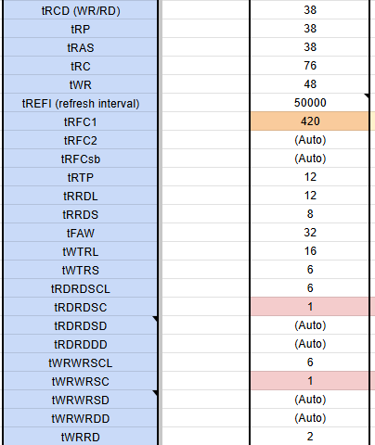375x445 pixels.
Task: Click the tREFI value 50000 cell
Action: click(x=310, y=103)
